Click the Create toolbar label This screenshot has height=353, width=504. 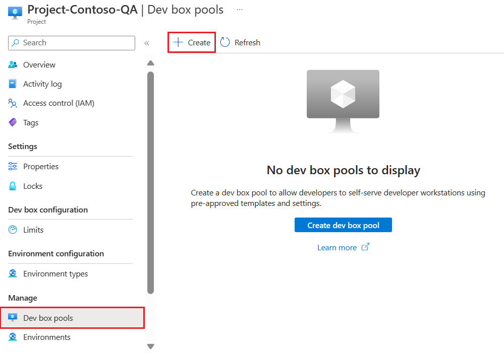tap(199, 43)
